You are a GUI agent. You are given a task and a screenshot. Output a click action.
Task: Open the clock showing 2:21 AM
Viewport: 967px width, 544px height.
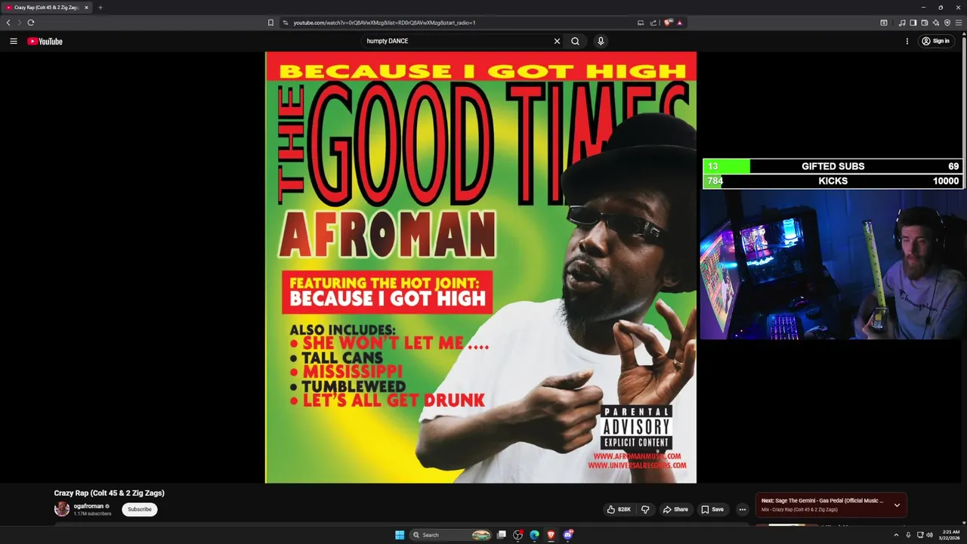coord(951,535)
